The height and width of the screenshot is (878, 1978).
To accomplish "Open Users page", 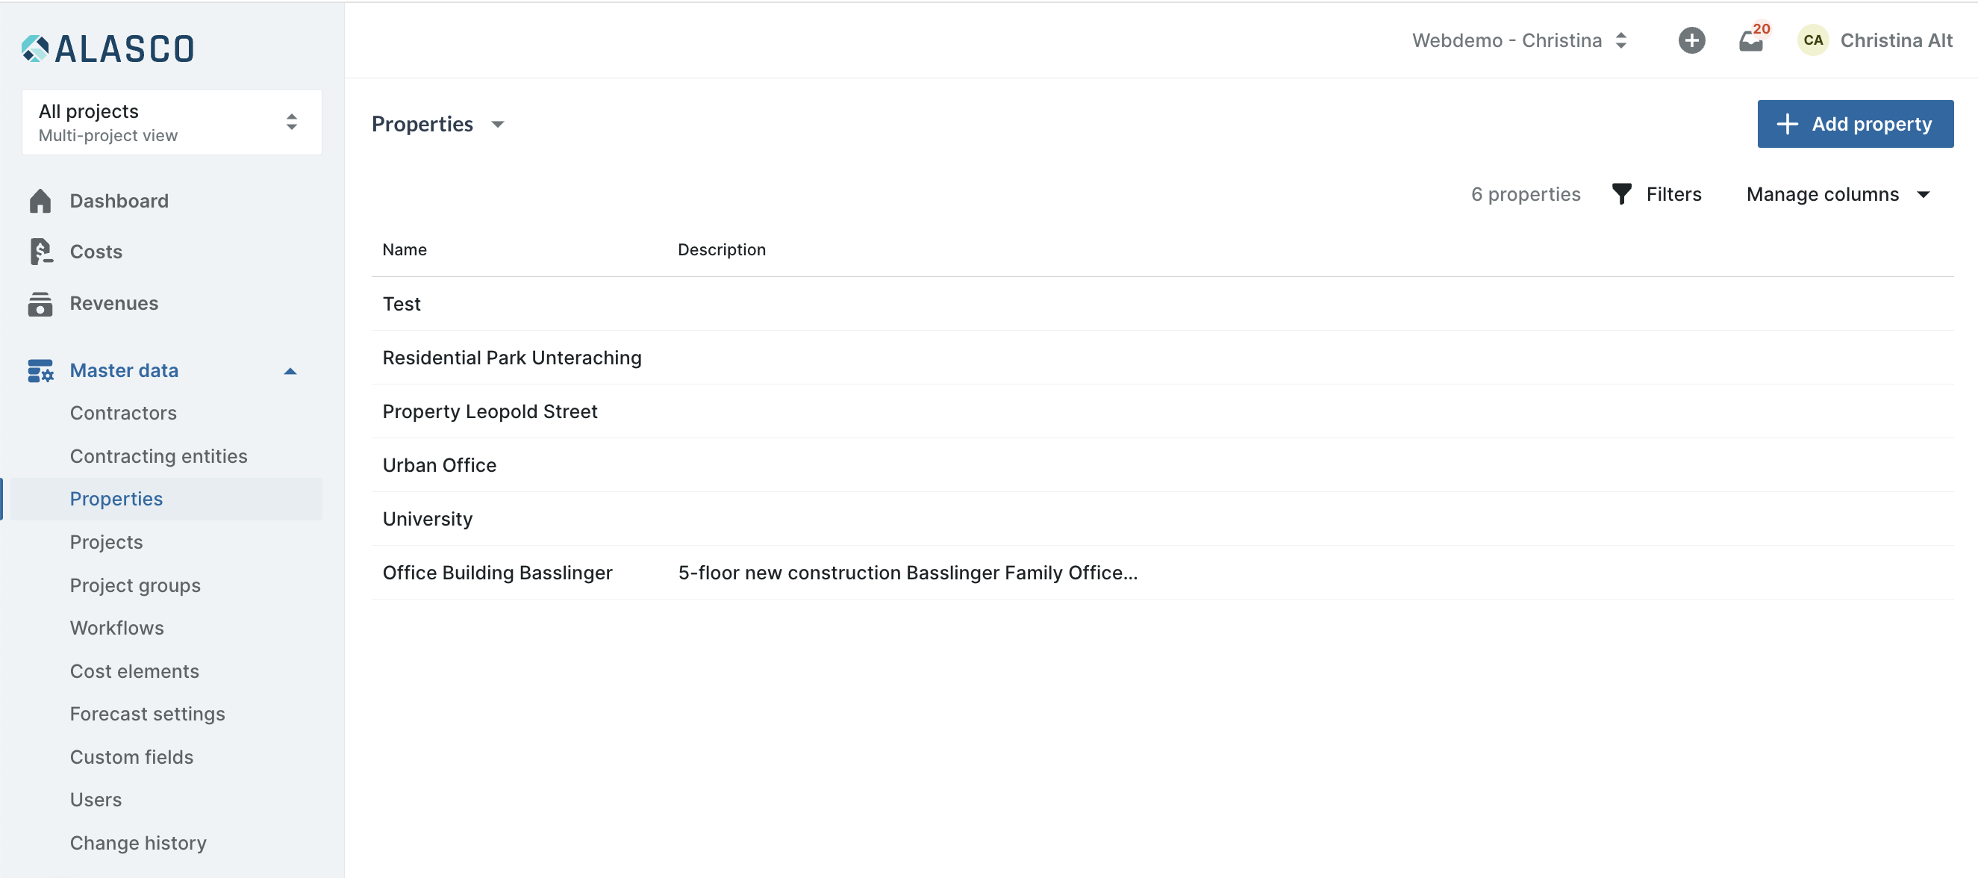I will point(96,800).
